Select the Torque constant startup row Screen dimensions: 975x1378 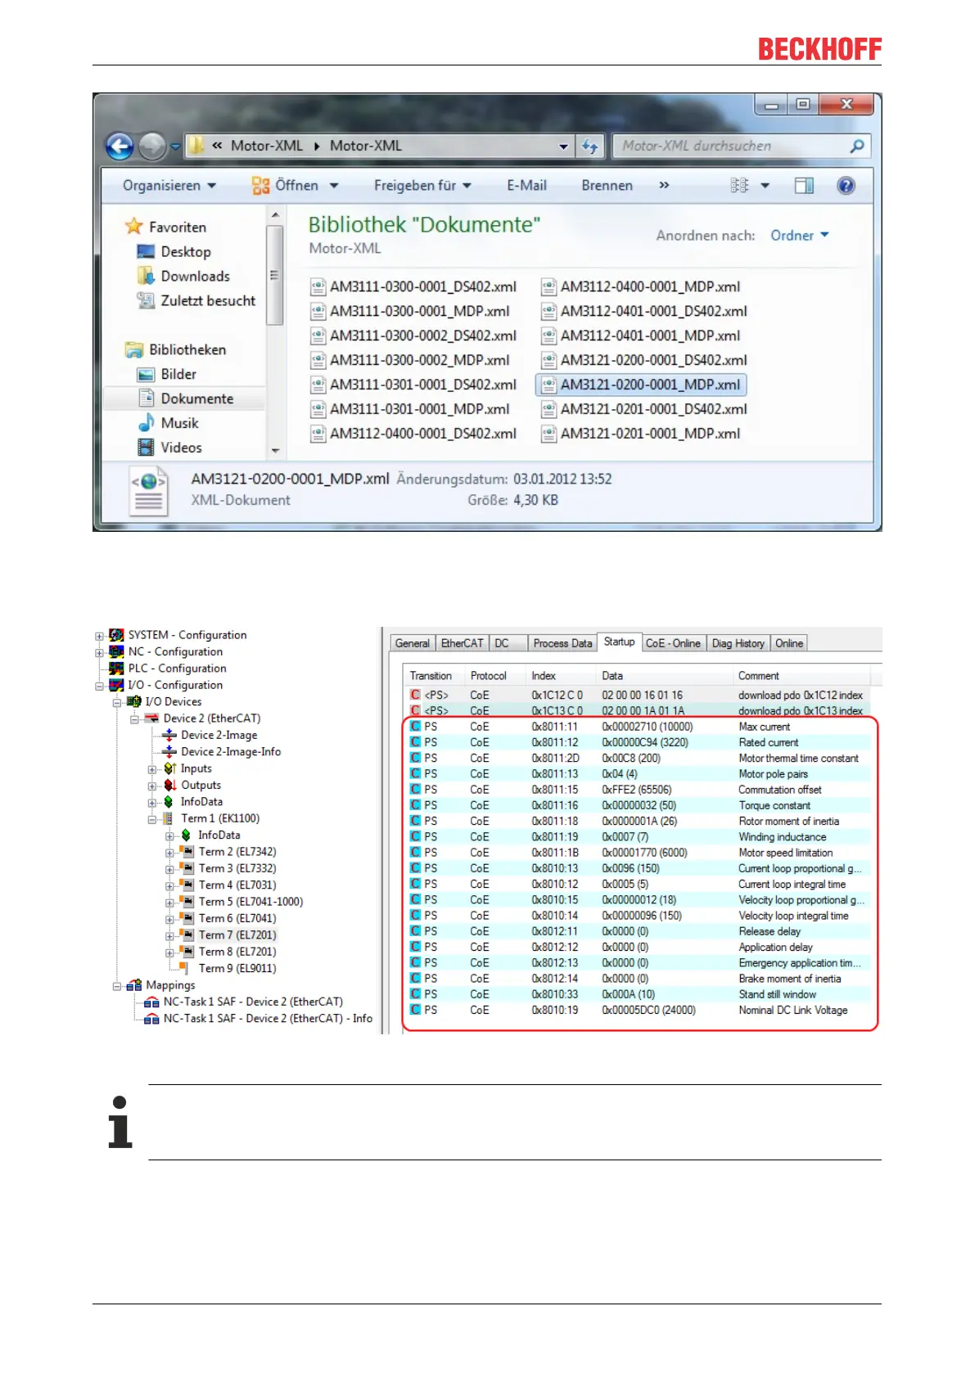pos(639,805)
